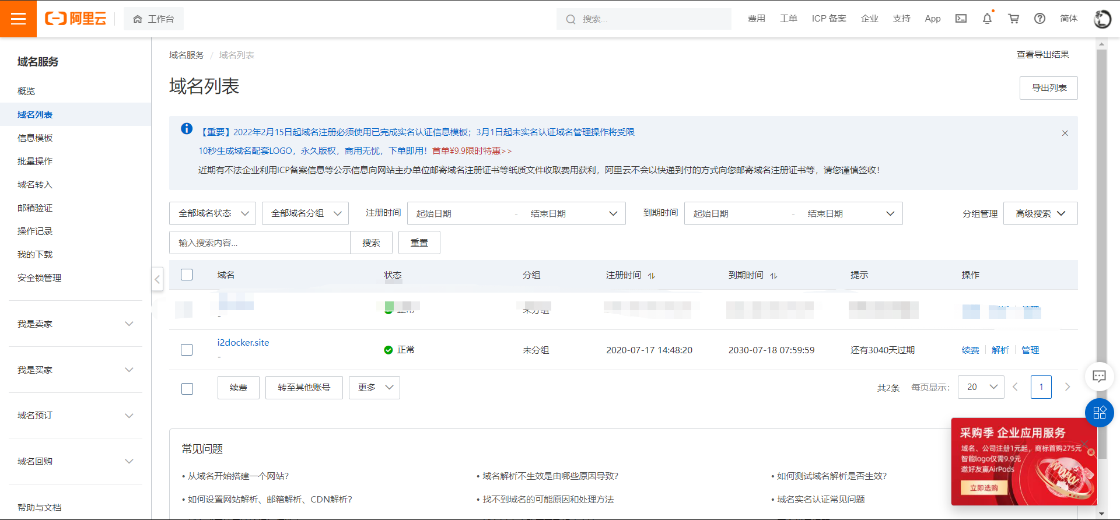Expand 我是买家 sidebar section

pos(76,370)
